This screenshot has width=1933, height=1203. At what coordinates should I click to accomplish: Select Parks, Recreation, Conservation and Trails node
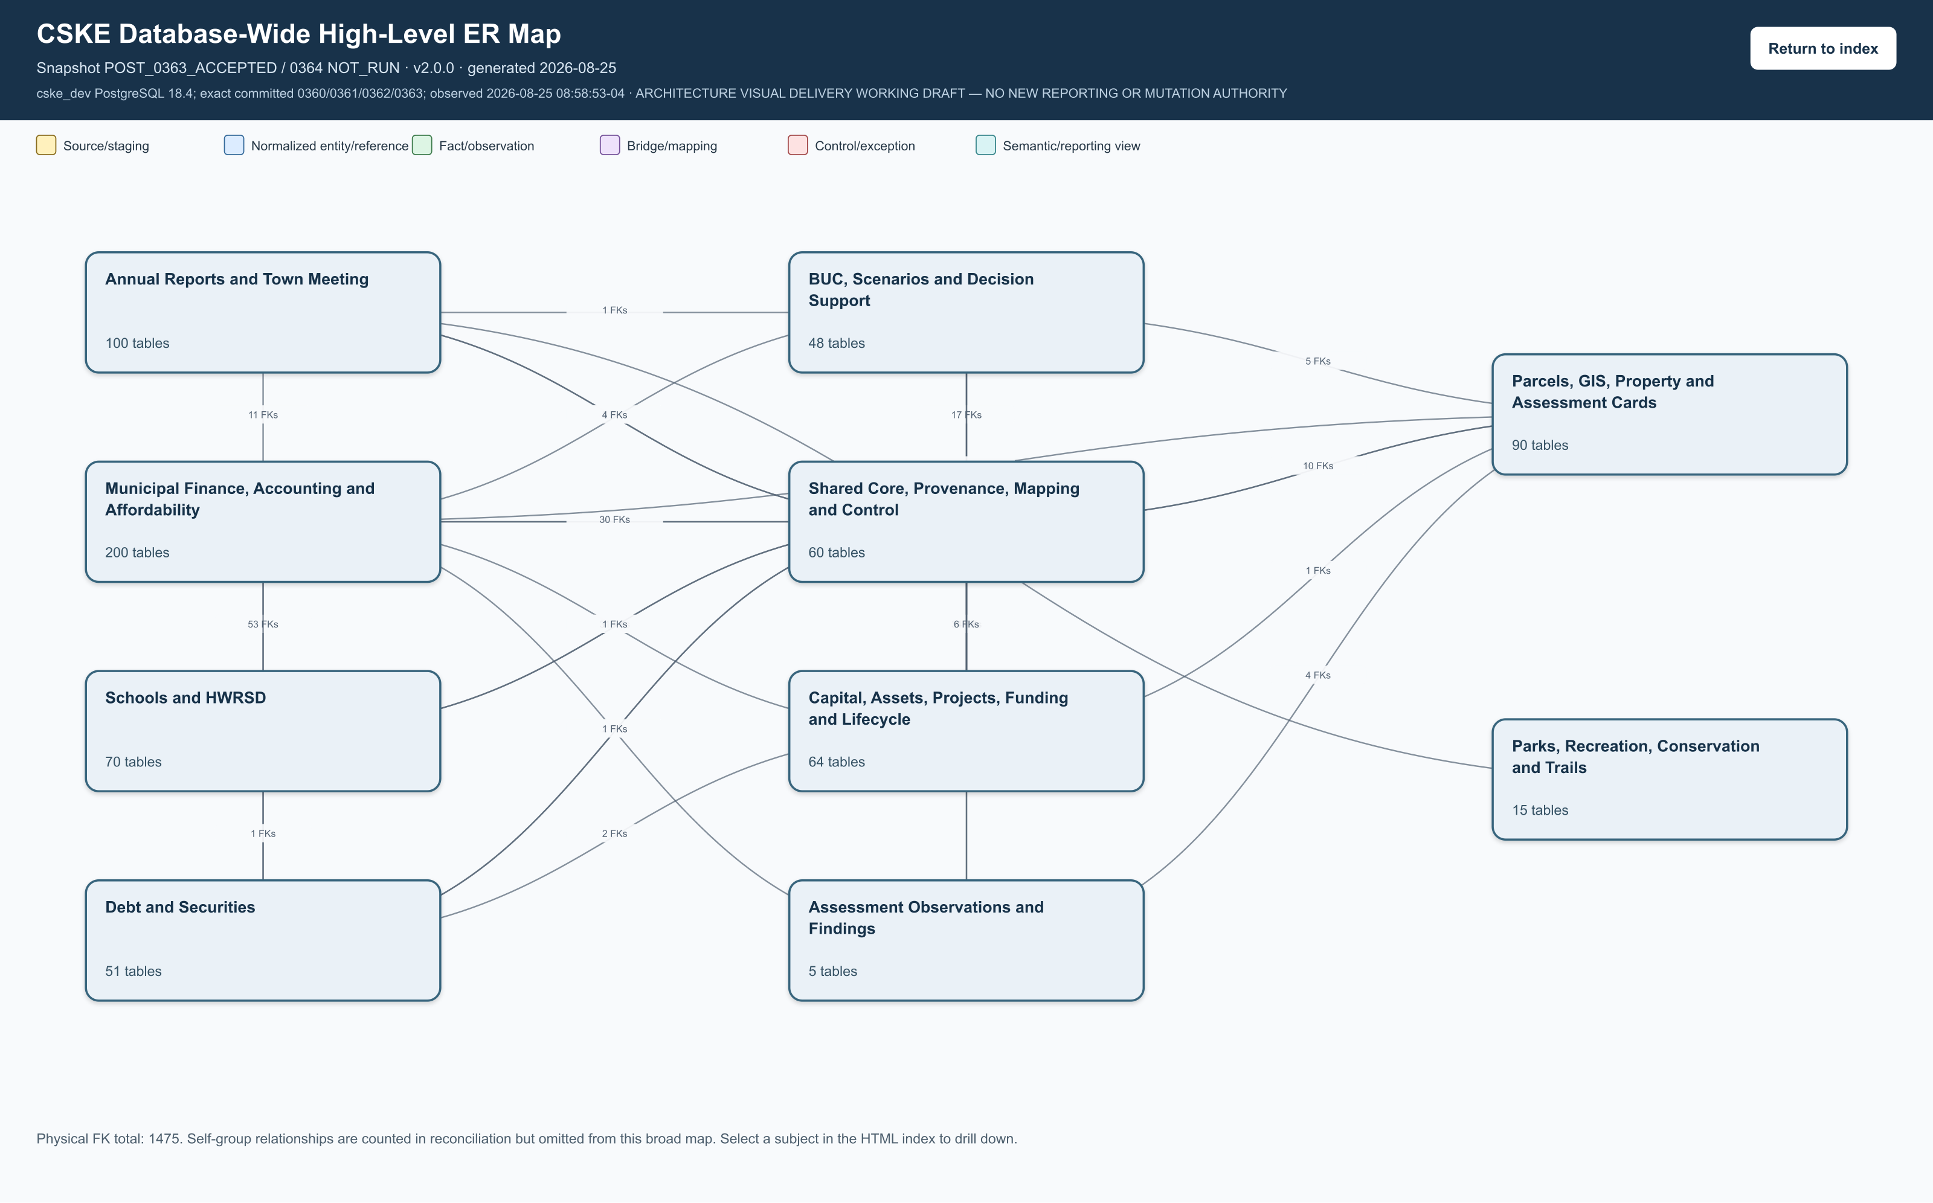[1670, 780]
